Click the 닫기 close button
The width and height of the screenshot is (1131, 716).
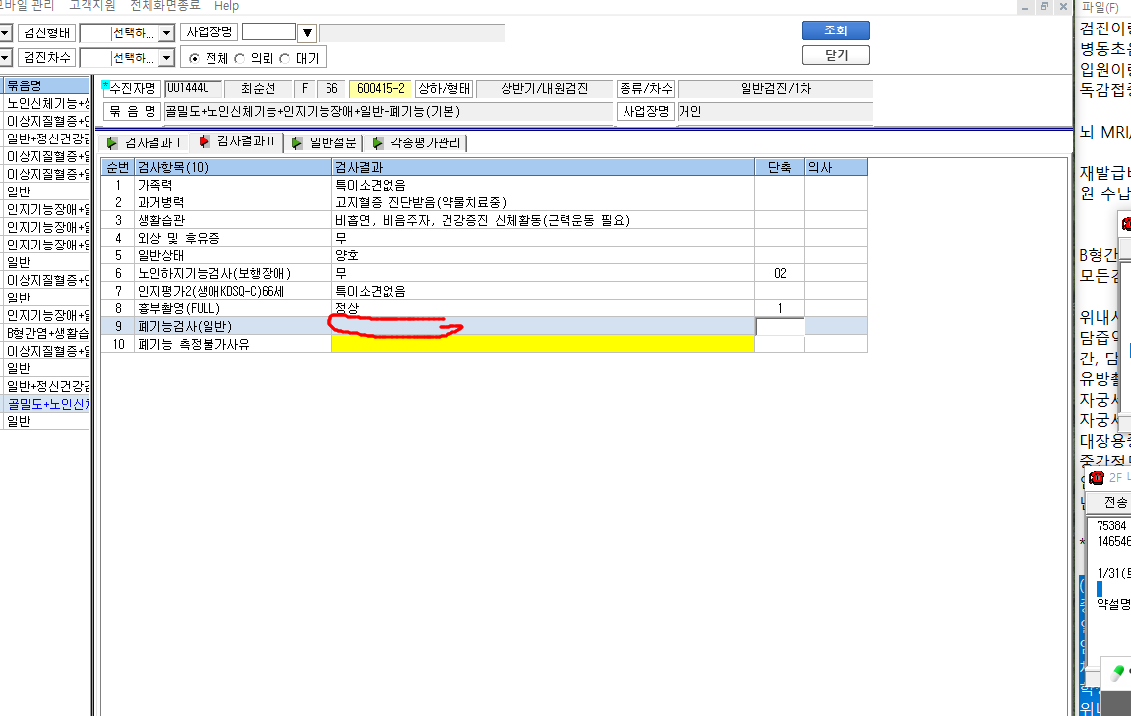tap(835, 55)
